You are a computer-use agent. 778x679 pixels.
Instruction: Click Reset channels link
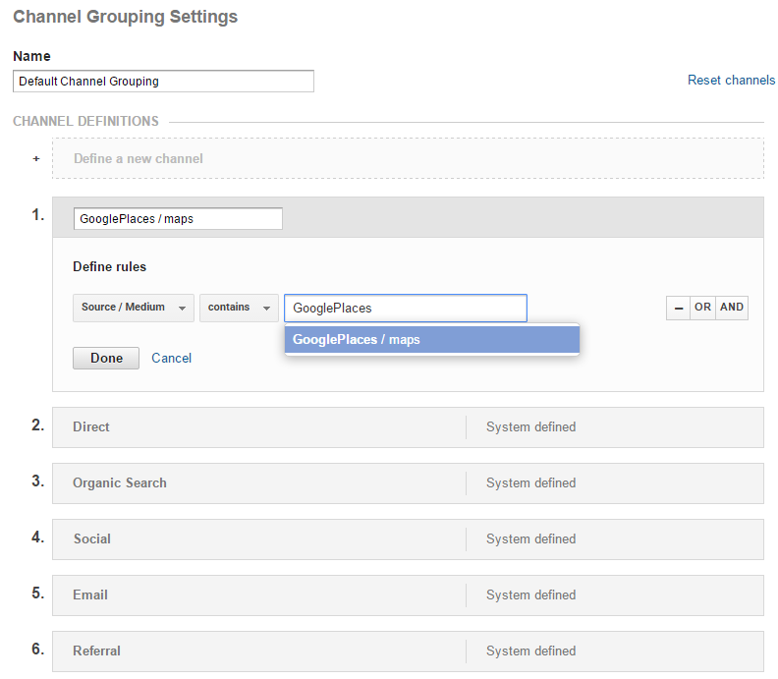coord(731,81)
